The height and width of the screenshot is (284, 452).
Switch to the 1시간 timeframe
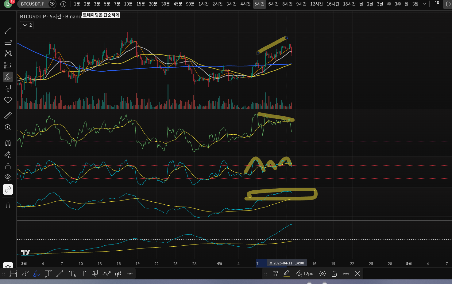tap(203, 4)
